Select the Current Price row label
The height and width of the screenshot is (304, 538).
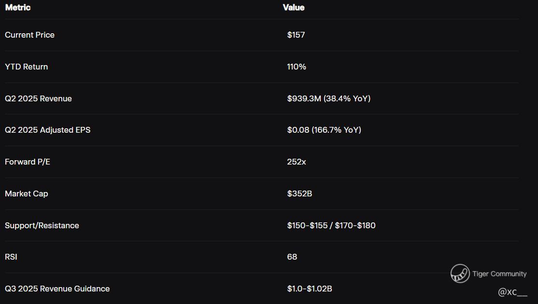(x=30, y=35)
